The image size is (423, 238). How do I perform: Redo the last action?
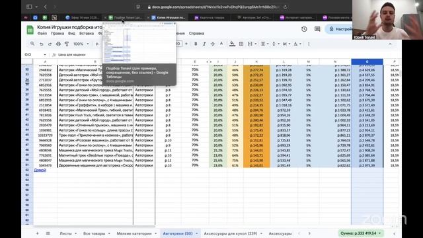50,44
